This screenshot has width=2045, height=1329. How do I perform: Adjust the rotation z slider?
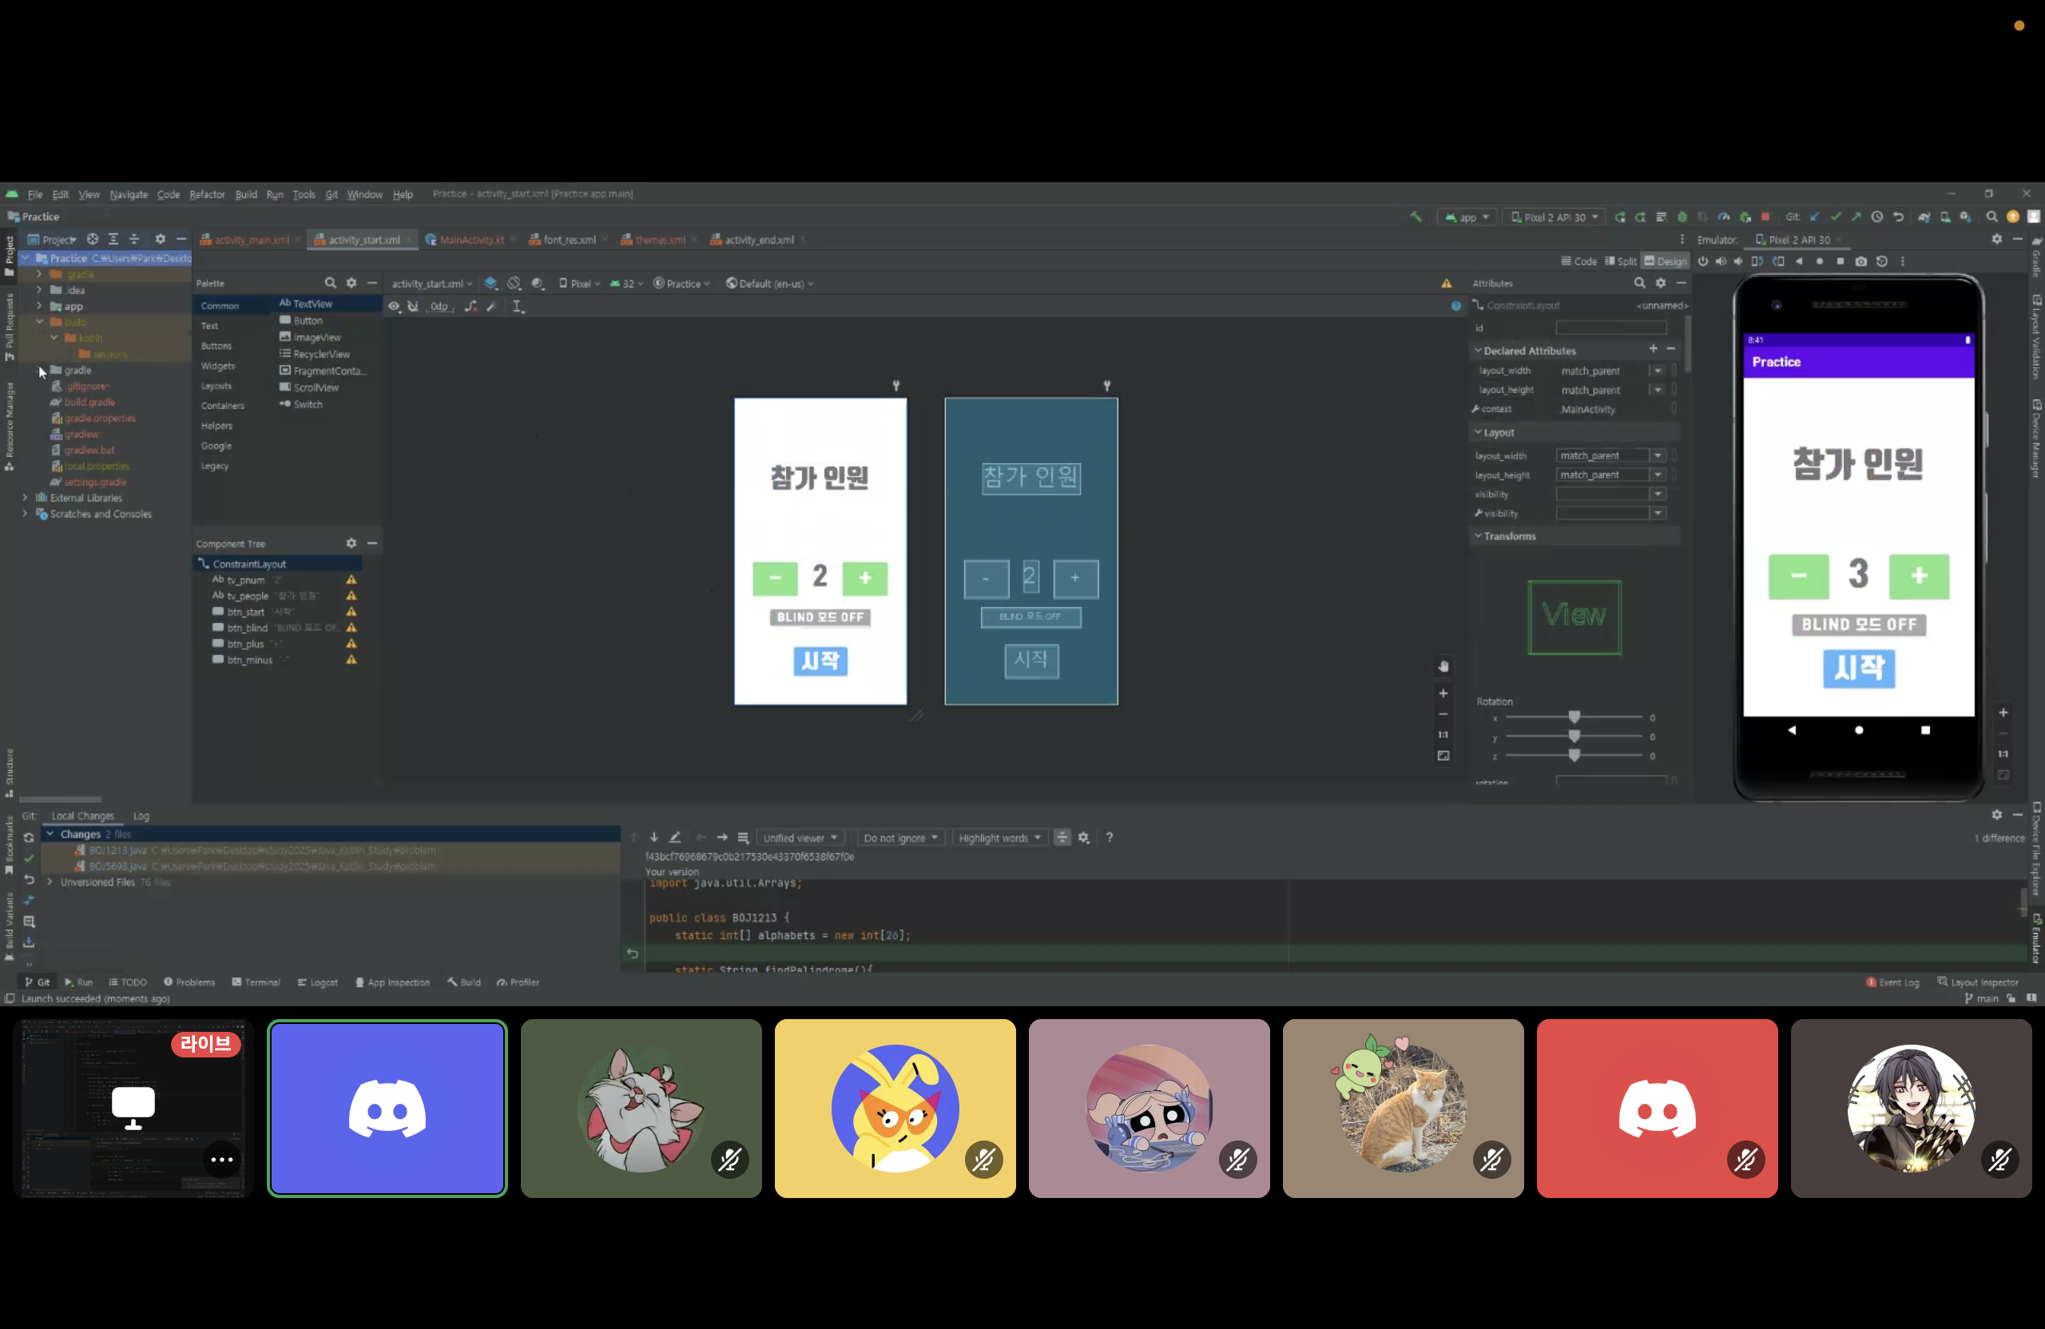coord(1573,755)
